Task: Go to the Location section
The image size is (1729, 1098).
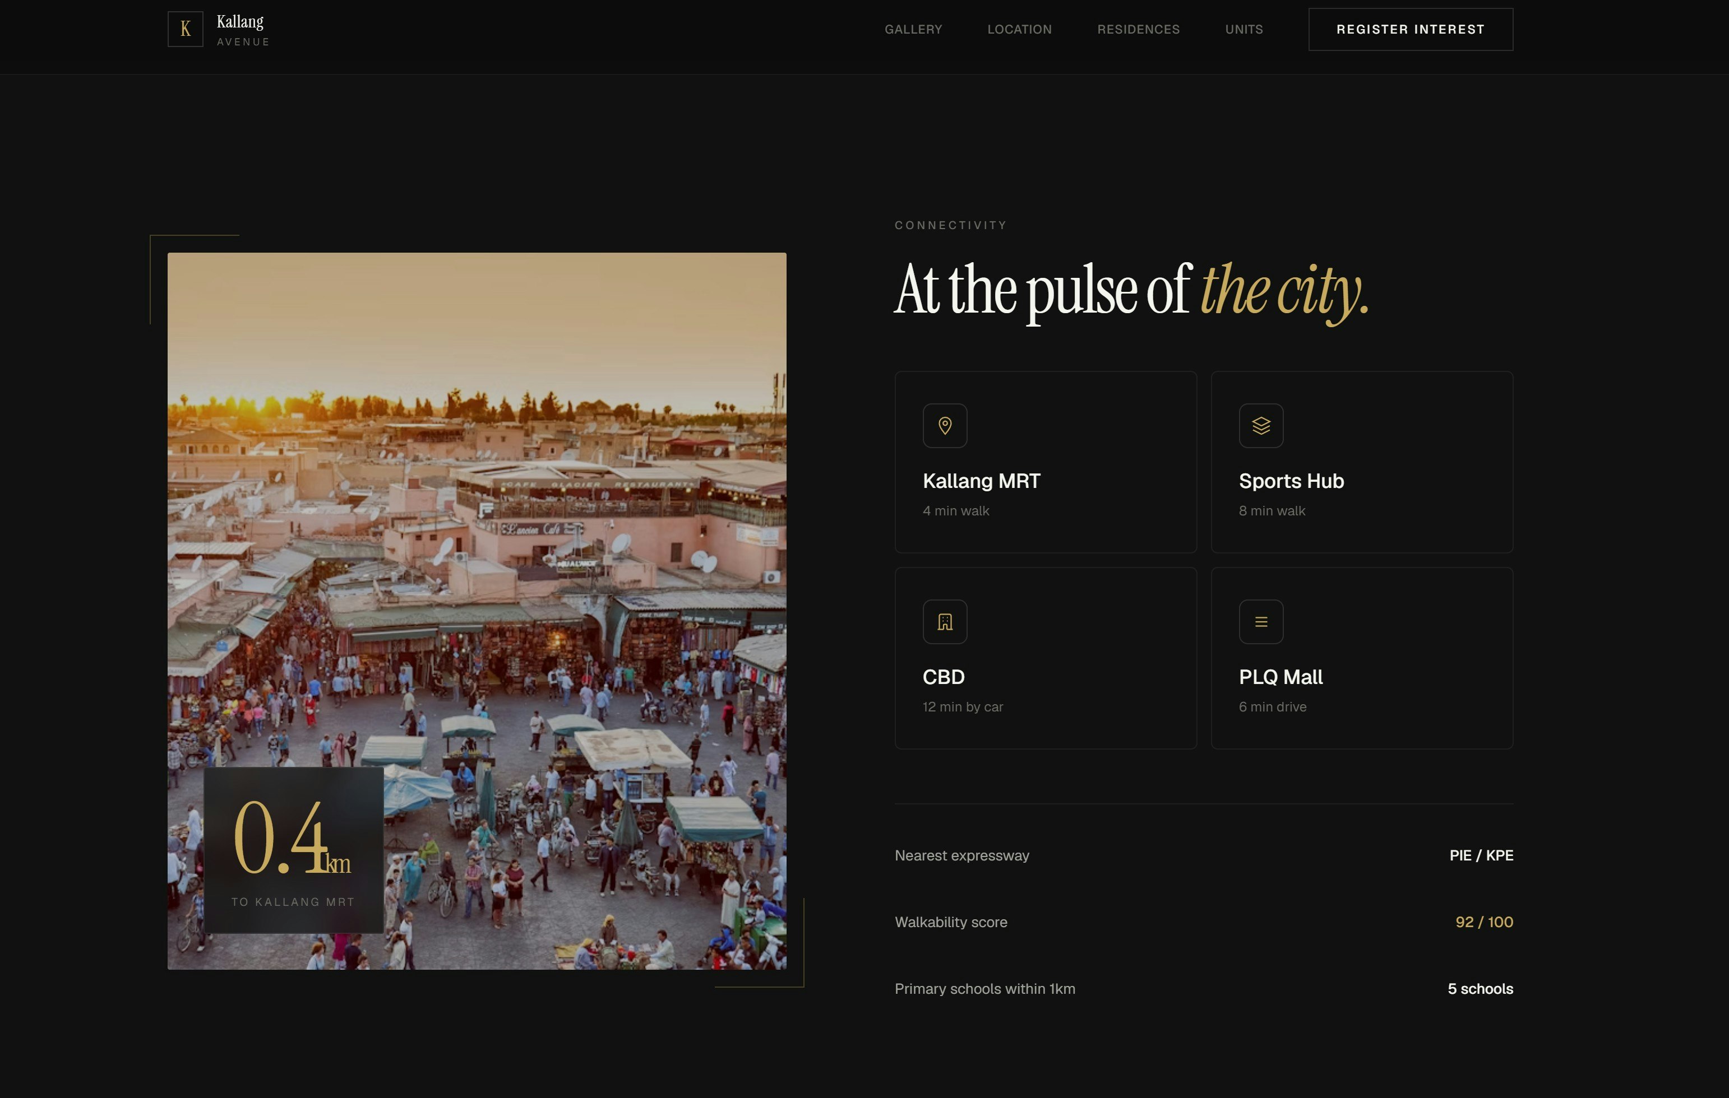Action: pyautogui.click(x=1020, y=30)
